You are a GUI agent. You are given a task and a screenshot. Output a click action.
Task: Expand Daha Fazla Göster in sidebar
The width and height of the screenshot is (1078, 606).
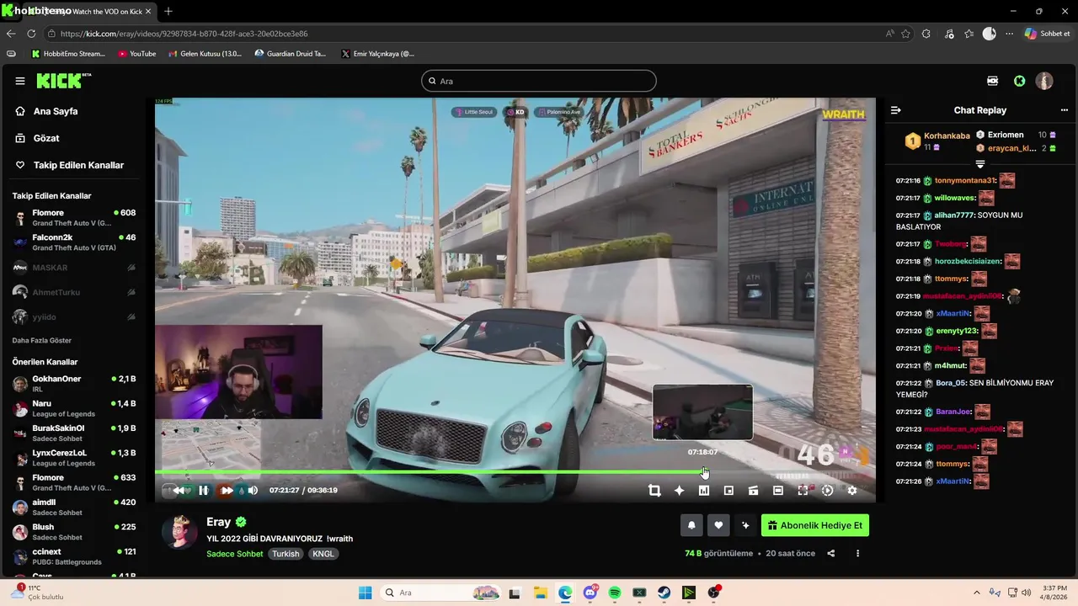pyautogui.click(x=41, y=341)
